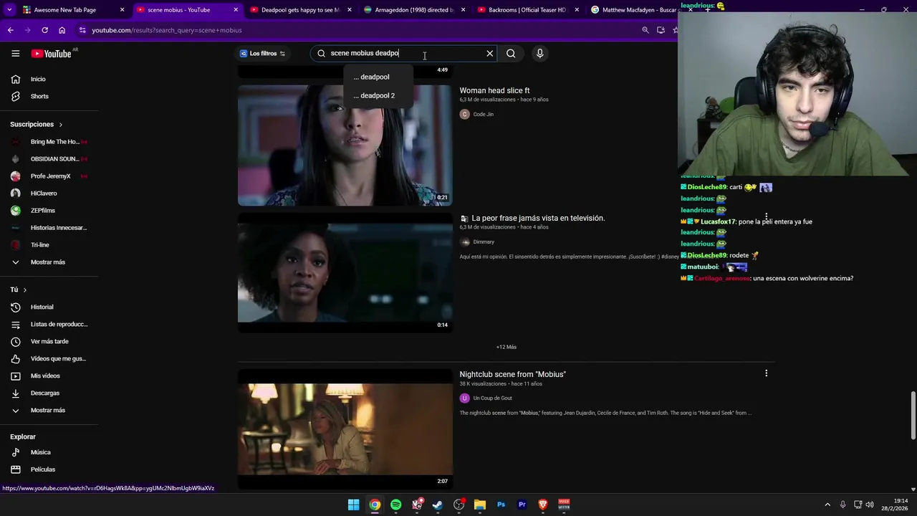Expand the +12 Más results
Screen dimensions: 917x516
(x=506, y=347)
